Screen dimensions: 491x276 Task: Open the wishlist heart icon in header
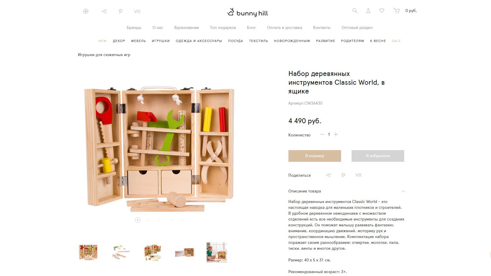click(382, 11)
